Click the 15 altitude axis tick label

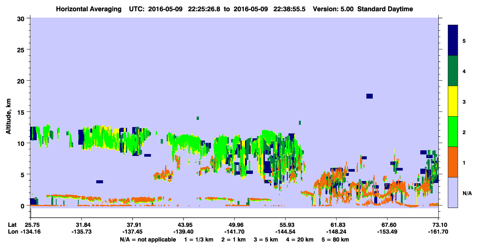point(21,112)
